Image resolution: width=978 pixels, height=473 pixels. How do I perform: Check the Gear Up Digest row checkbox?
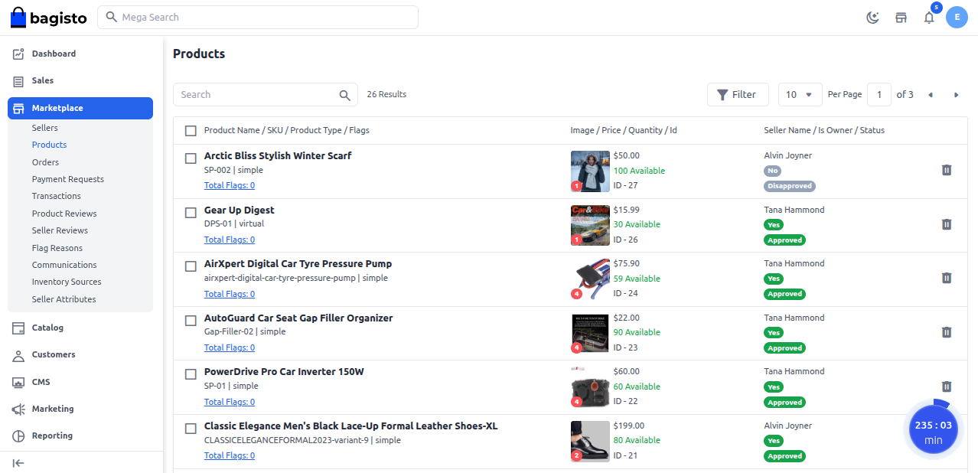coord(191,212)
